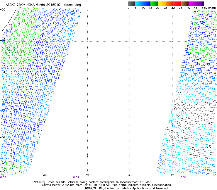Select the longitude 36 axis label
The width and height of the screenshot is (217, 190).
click(87, 175)
